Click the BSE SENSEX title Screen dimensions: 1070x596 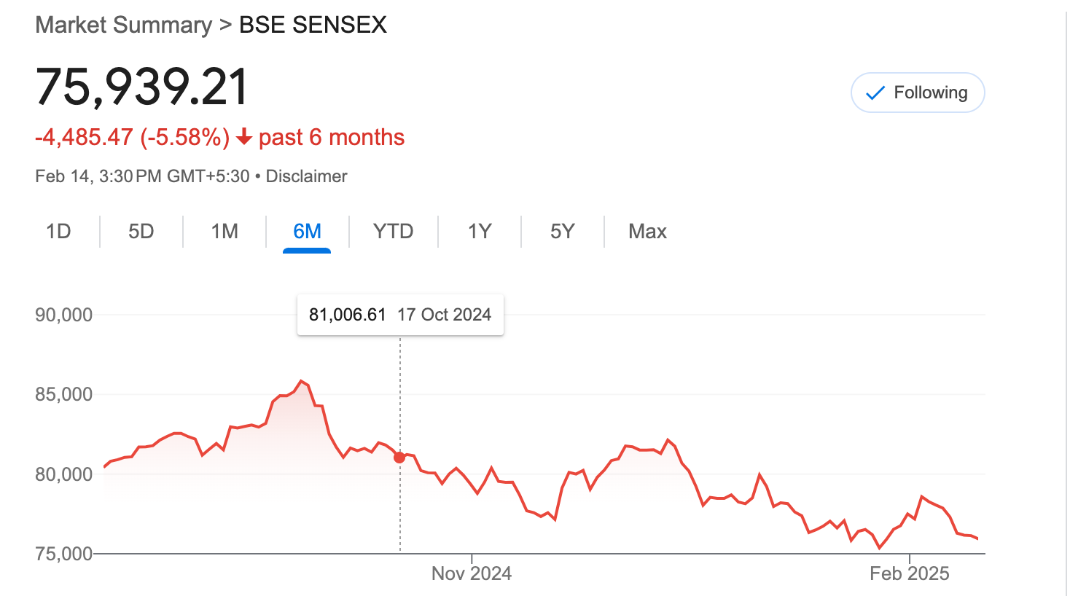313,25
